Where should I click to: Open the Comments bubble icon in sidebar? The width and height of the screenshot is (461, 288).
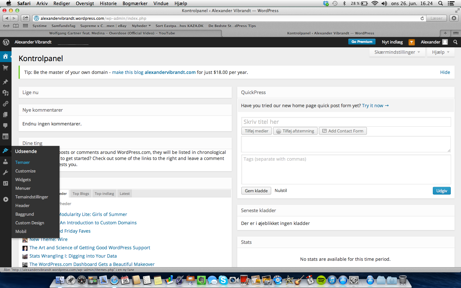5,125
